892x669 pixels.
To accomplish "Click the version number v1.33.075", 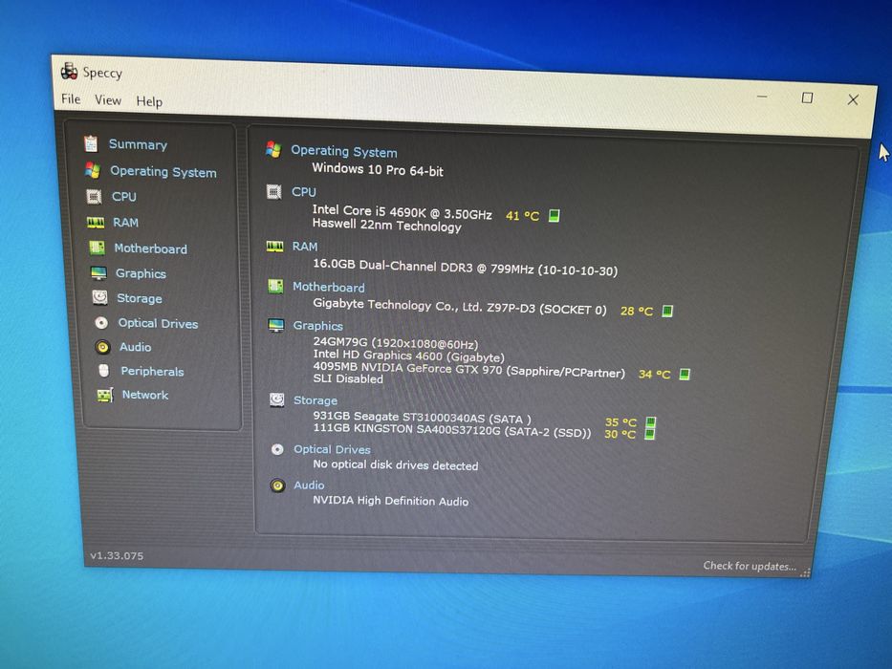I will pos(117,556).
